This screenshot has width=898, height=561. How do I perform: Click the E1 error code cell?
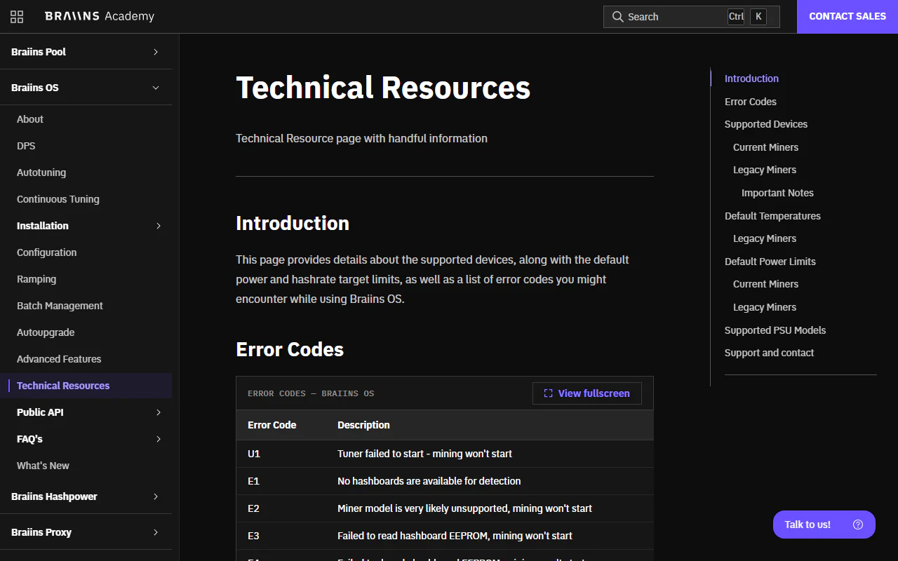[x=253, y=481]
